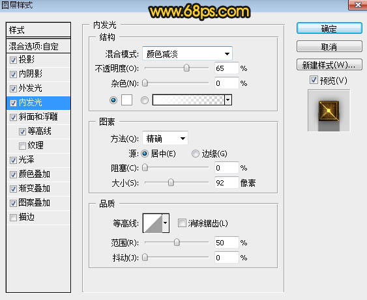The image size is (367, 300).
Task: Click the golden style preview thumbnail
Action: (329, 110)
